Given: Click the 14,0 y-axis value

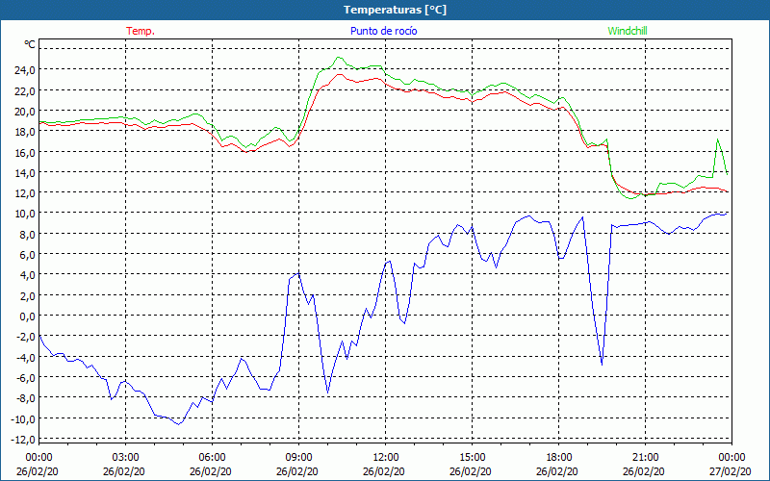Looking at the screenshot, I should (x=25, y=172).
